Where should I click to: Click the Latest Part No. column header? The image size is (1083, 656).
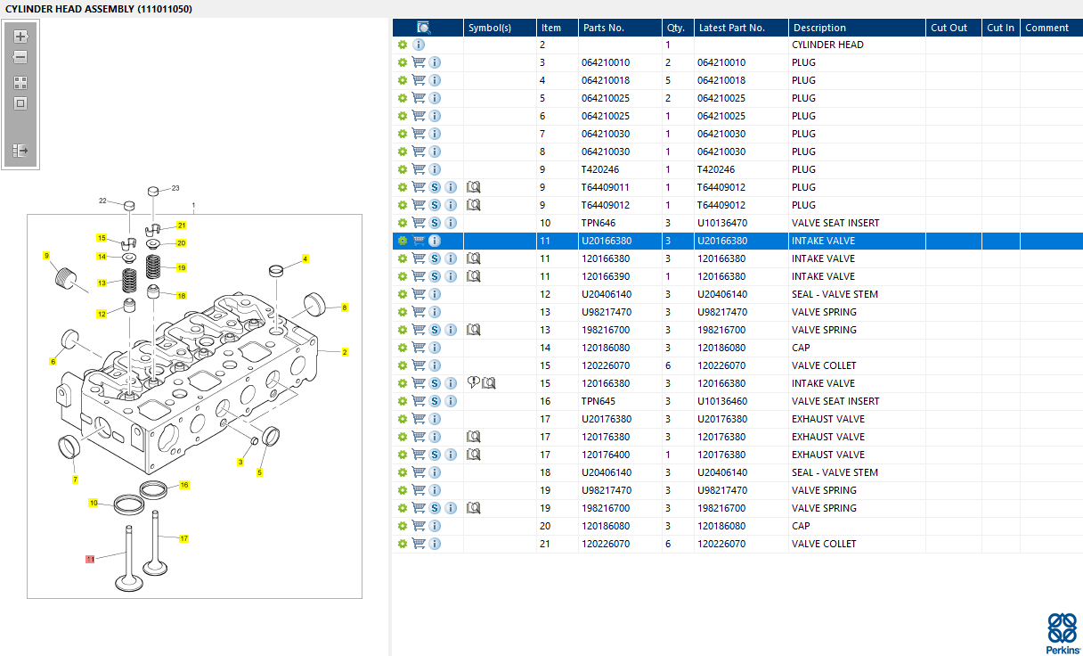[x=731, y=28]
